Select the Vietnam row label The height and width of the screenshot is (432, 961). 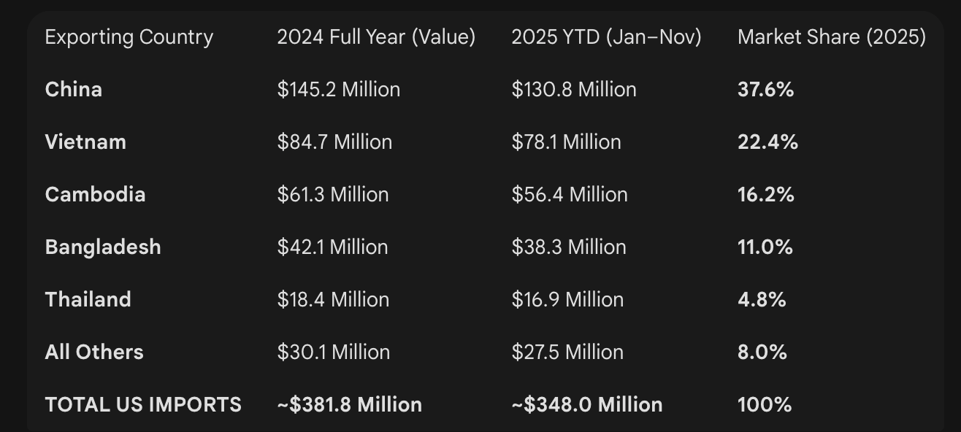pos(85,142)
